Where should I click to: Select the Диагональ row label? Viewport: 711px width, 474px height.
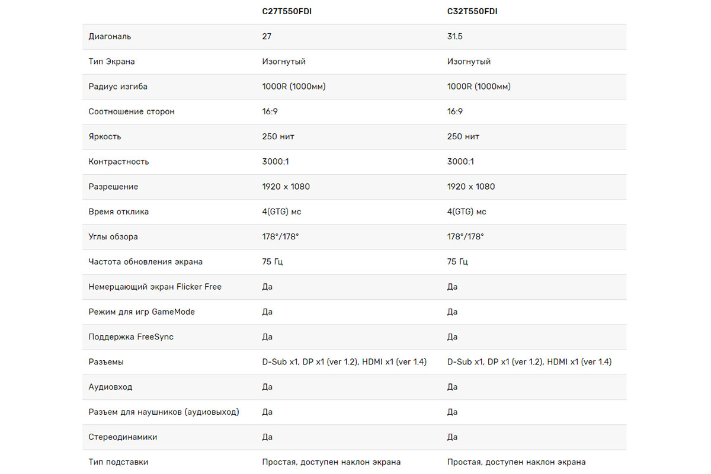[110, 37]
